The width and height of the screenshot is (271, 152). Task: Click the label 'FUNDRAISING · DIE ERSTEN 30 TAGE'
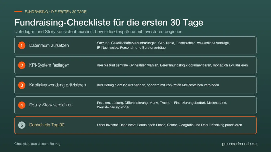pyautogui.click(x=55, y=12)
